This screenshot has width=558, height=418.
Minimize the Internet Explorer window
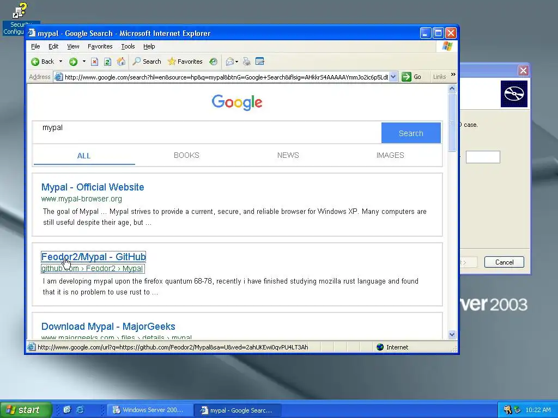click(426, 33)
